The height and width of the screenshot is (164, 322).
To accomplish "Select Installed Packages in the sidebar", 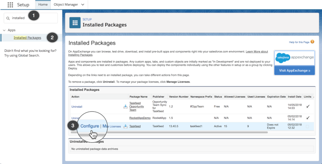I will (x=27, y=38).
